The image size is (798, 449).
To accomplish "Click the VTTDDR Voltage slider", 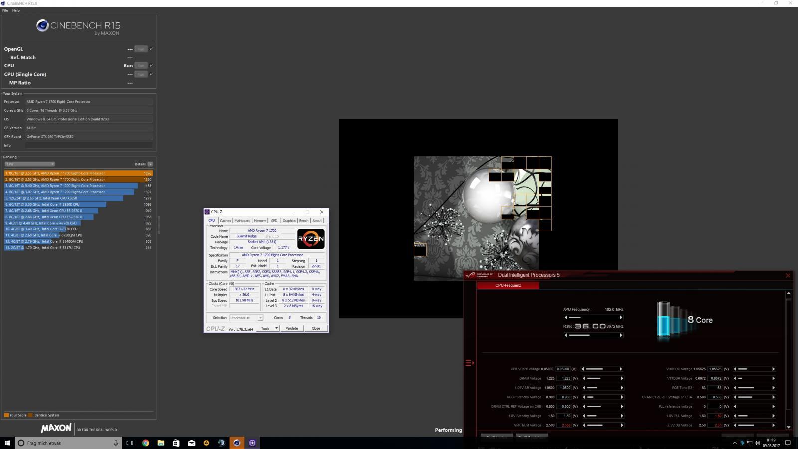I will pyautogui.click(x=754, y=378).
